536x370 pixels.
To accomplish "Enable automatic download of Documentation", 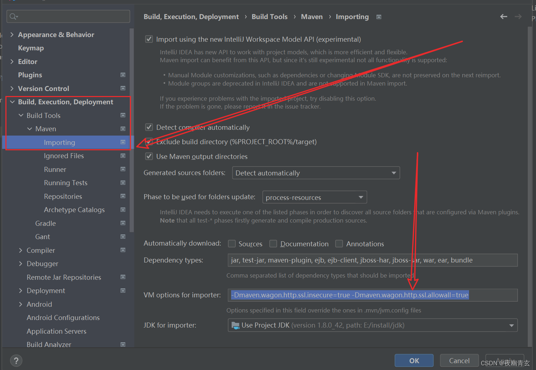I will (x=273, y=243).
